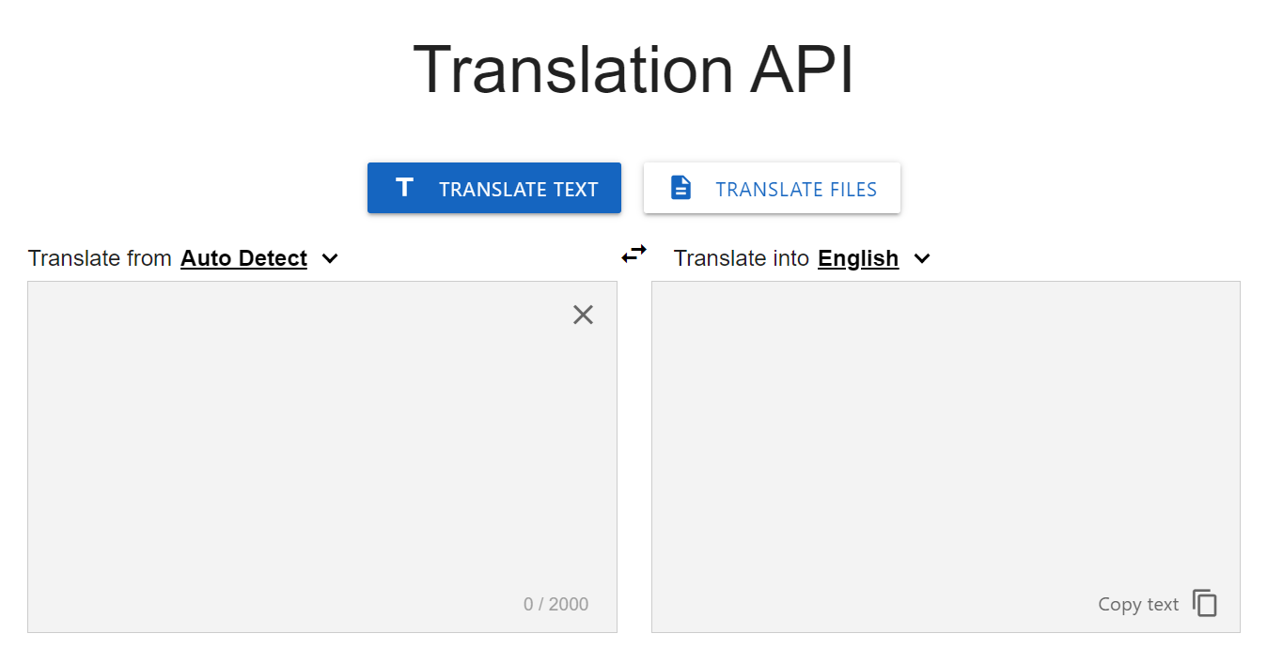This screenshot has height=649, width=1267.
Task: Open the Auto Detect language dropdown
Action: point(244,258)
